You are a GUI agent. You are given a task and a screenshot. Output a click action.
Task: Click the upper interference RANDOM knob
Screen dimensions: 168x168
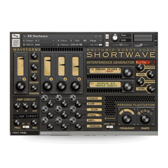click(x=140, y=67)
